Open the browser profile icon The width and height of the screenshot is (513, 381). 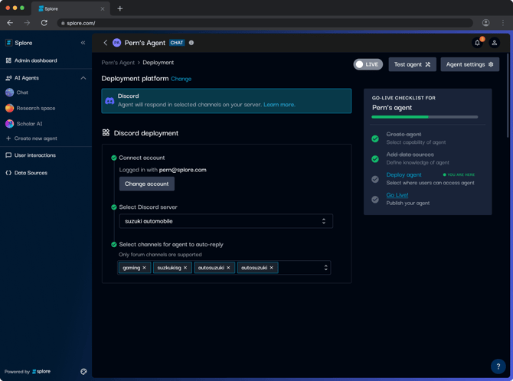pos(486,22)
